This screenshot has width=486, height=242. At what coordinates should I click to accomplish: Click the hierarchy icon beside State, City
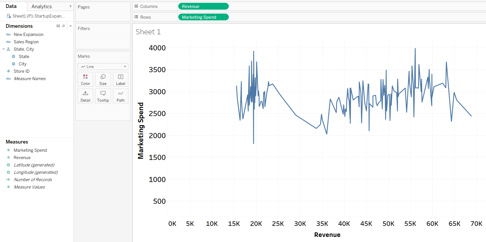click(x=9, y=49)
